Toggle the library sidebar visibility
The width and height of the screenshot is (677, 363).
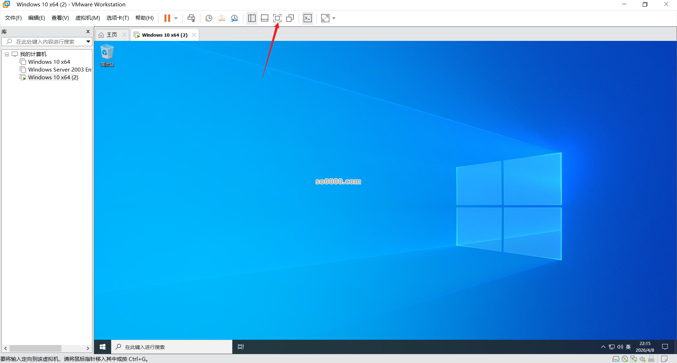252,18
